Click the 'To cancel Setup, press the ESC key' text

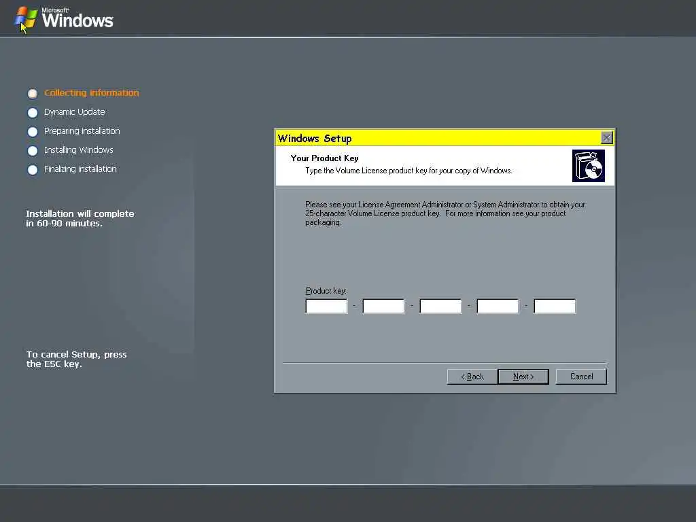[x=76, y=359]
